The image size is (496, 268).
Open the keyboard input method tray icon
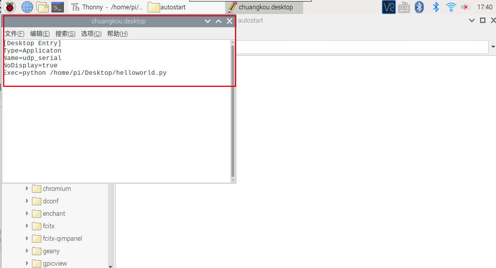point(404,7)
